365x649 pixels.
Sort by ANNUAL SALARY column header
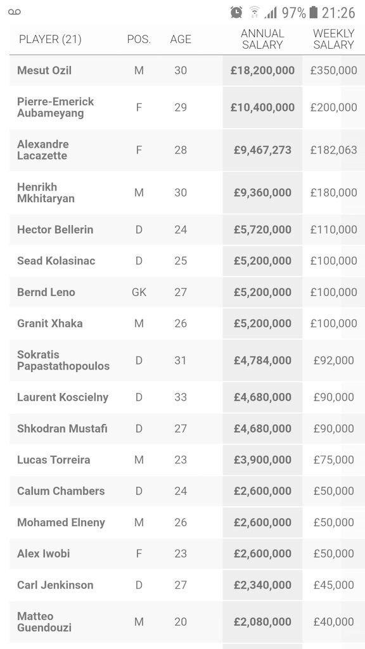tap(262, 39)
